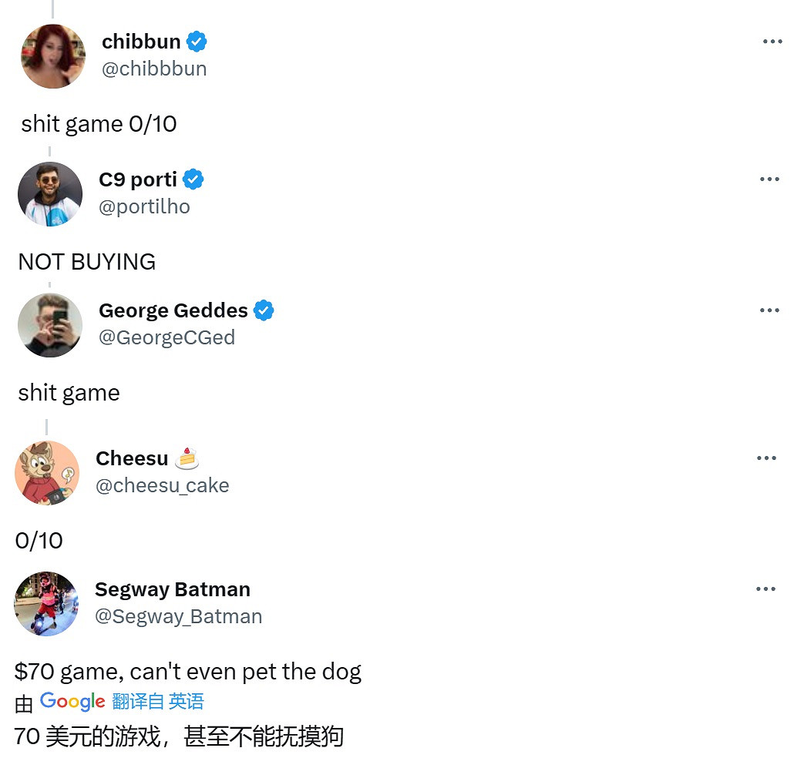Click the Google translated-from-English link
Viewport: 804px width, 758px height.
pos(158,701)
